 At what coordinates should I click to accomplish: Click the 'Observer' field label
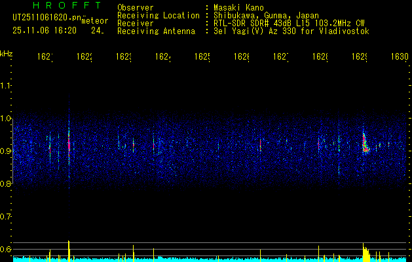point(136,8)
